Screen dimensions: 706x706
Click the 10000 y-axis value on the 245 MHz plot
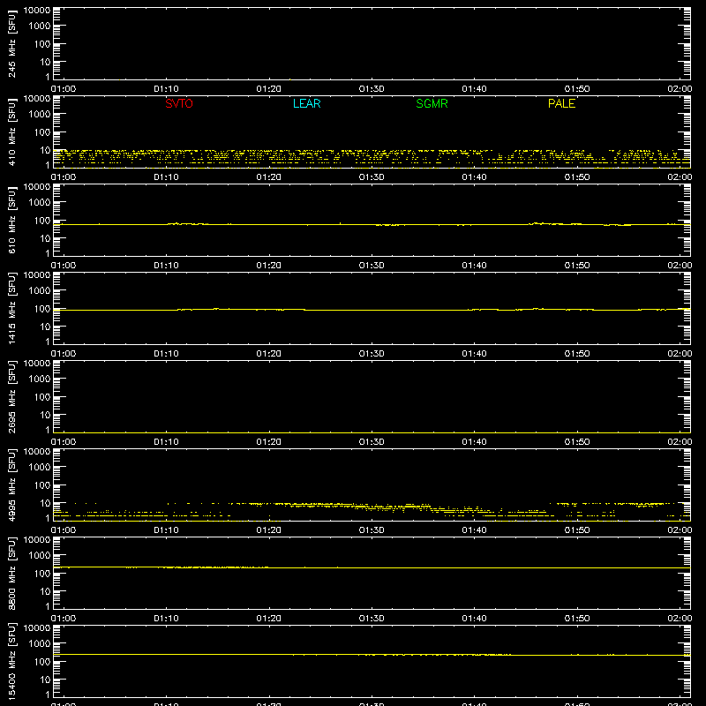coord(37,11)
